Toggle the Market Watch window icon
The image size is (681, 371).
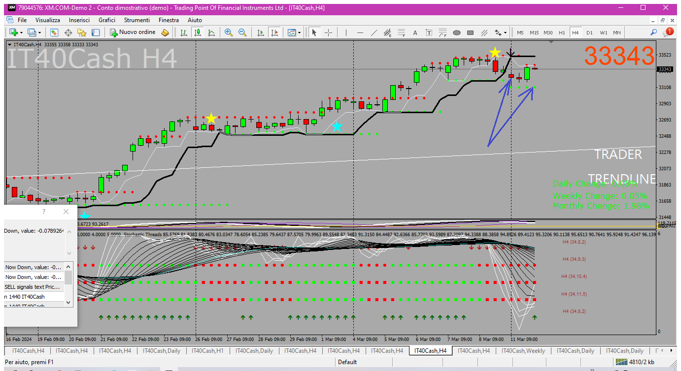click(54, 32)
